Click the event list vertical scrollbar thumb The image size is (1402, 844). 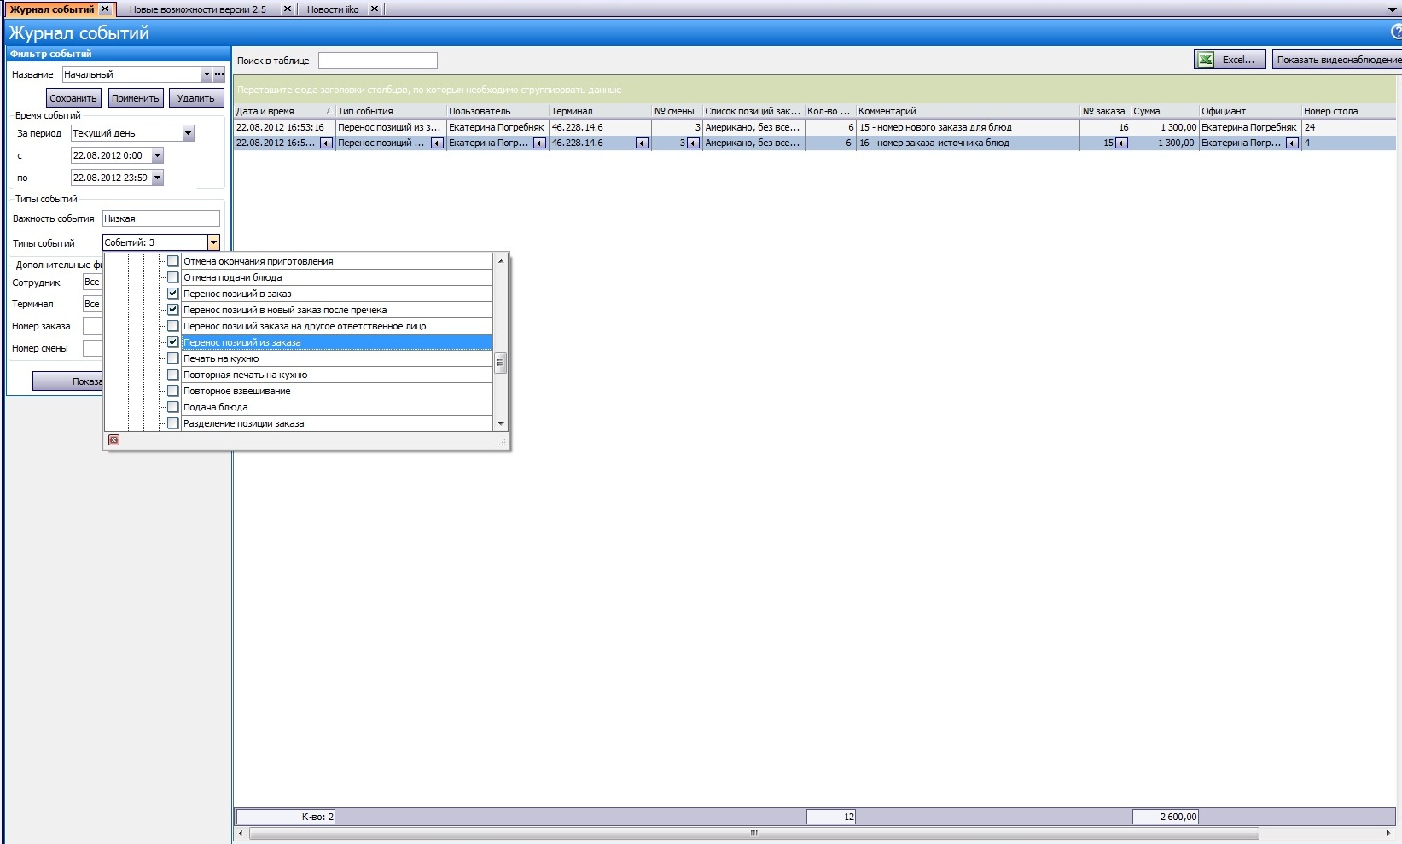[501, 364]
